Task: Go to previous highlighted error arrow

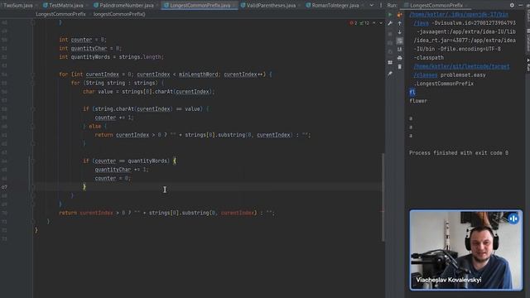Action: pos(373,23)
